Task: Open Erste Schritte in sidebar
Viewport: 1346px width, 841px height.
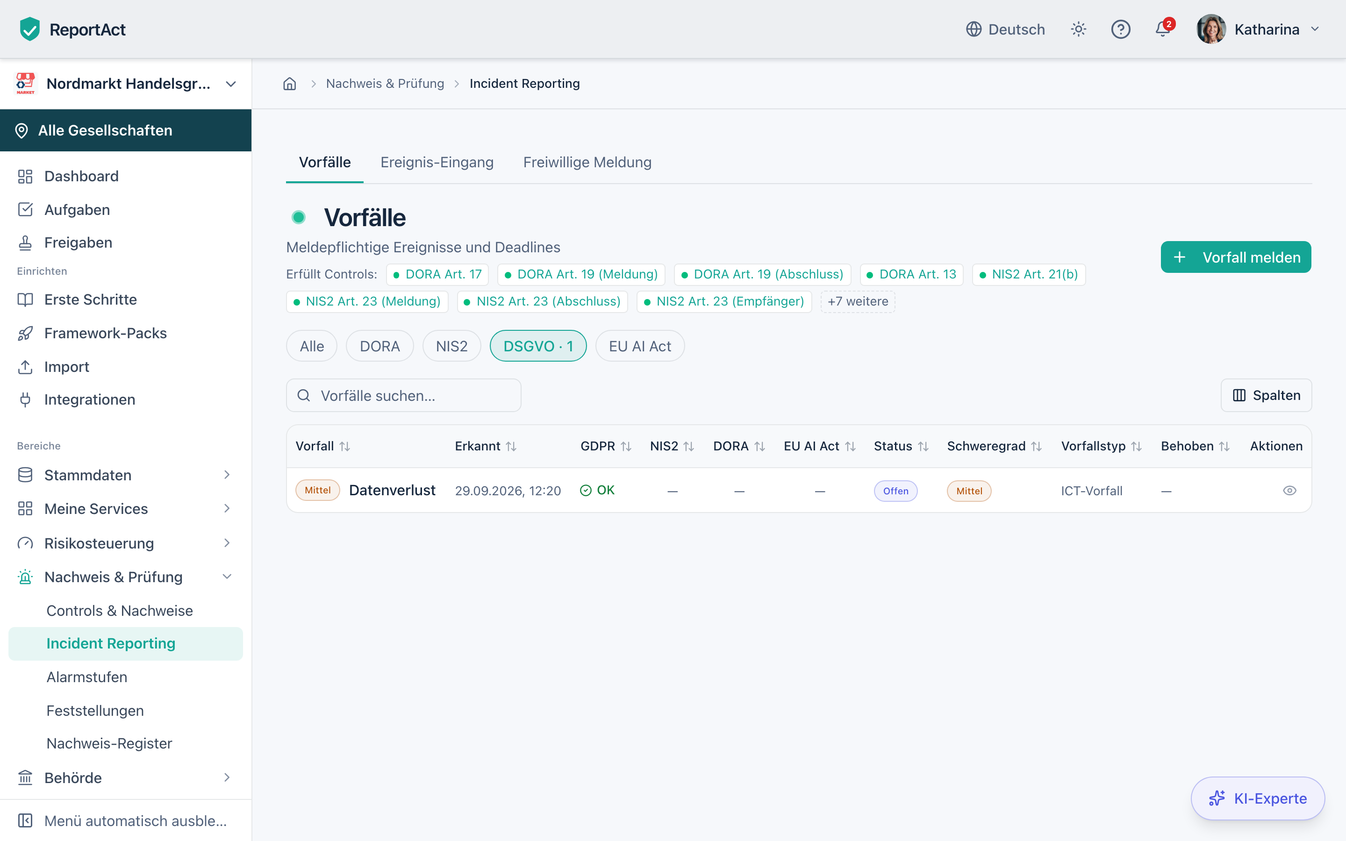Action: [126, 300]
